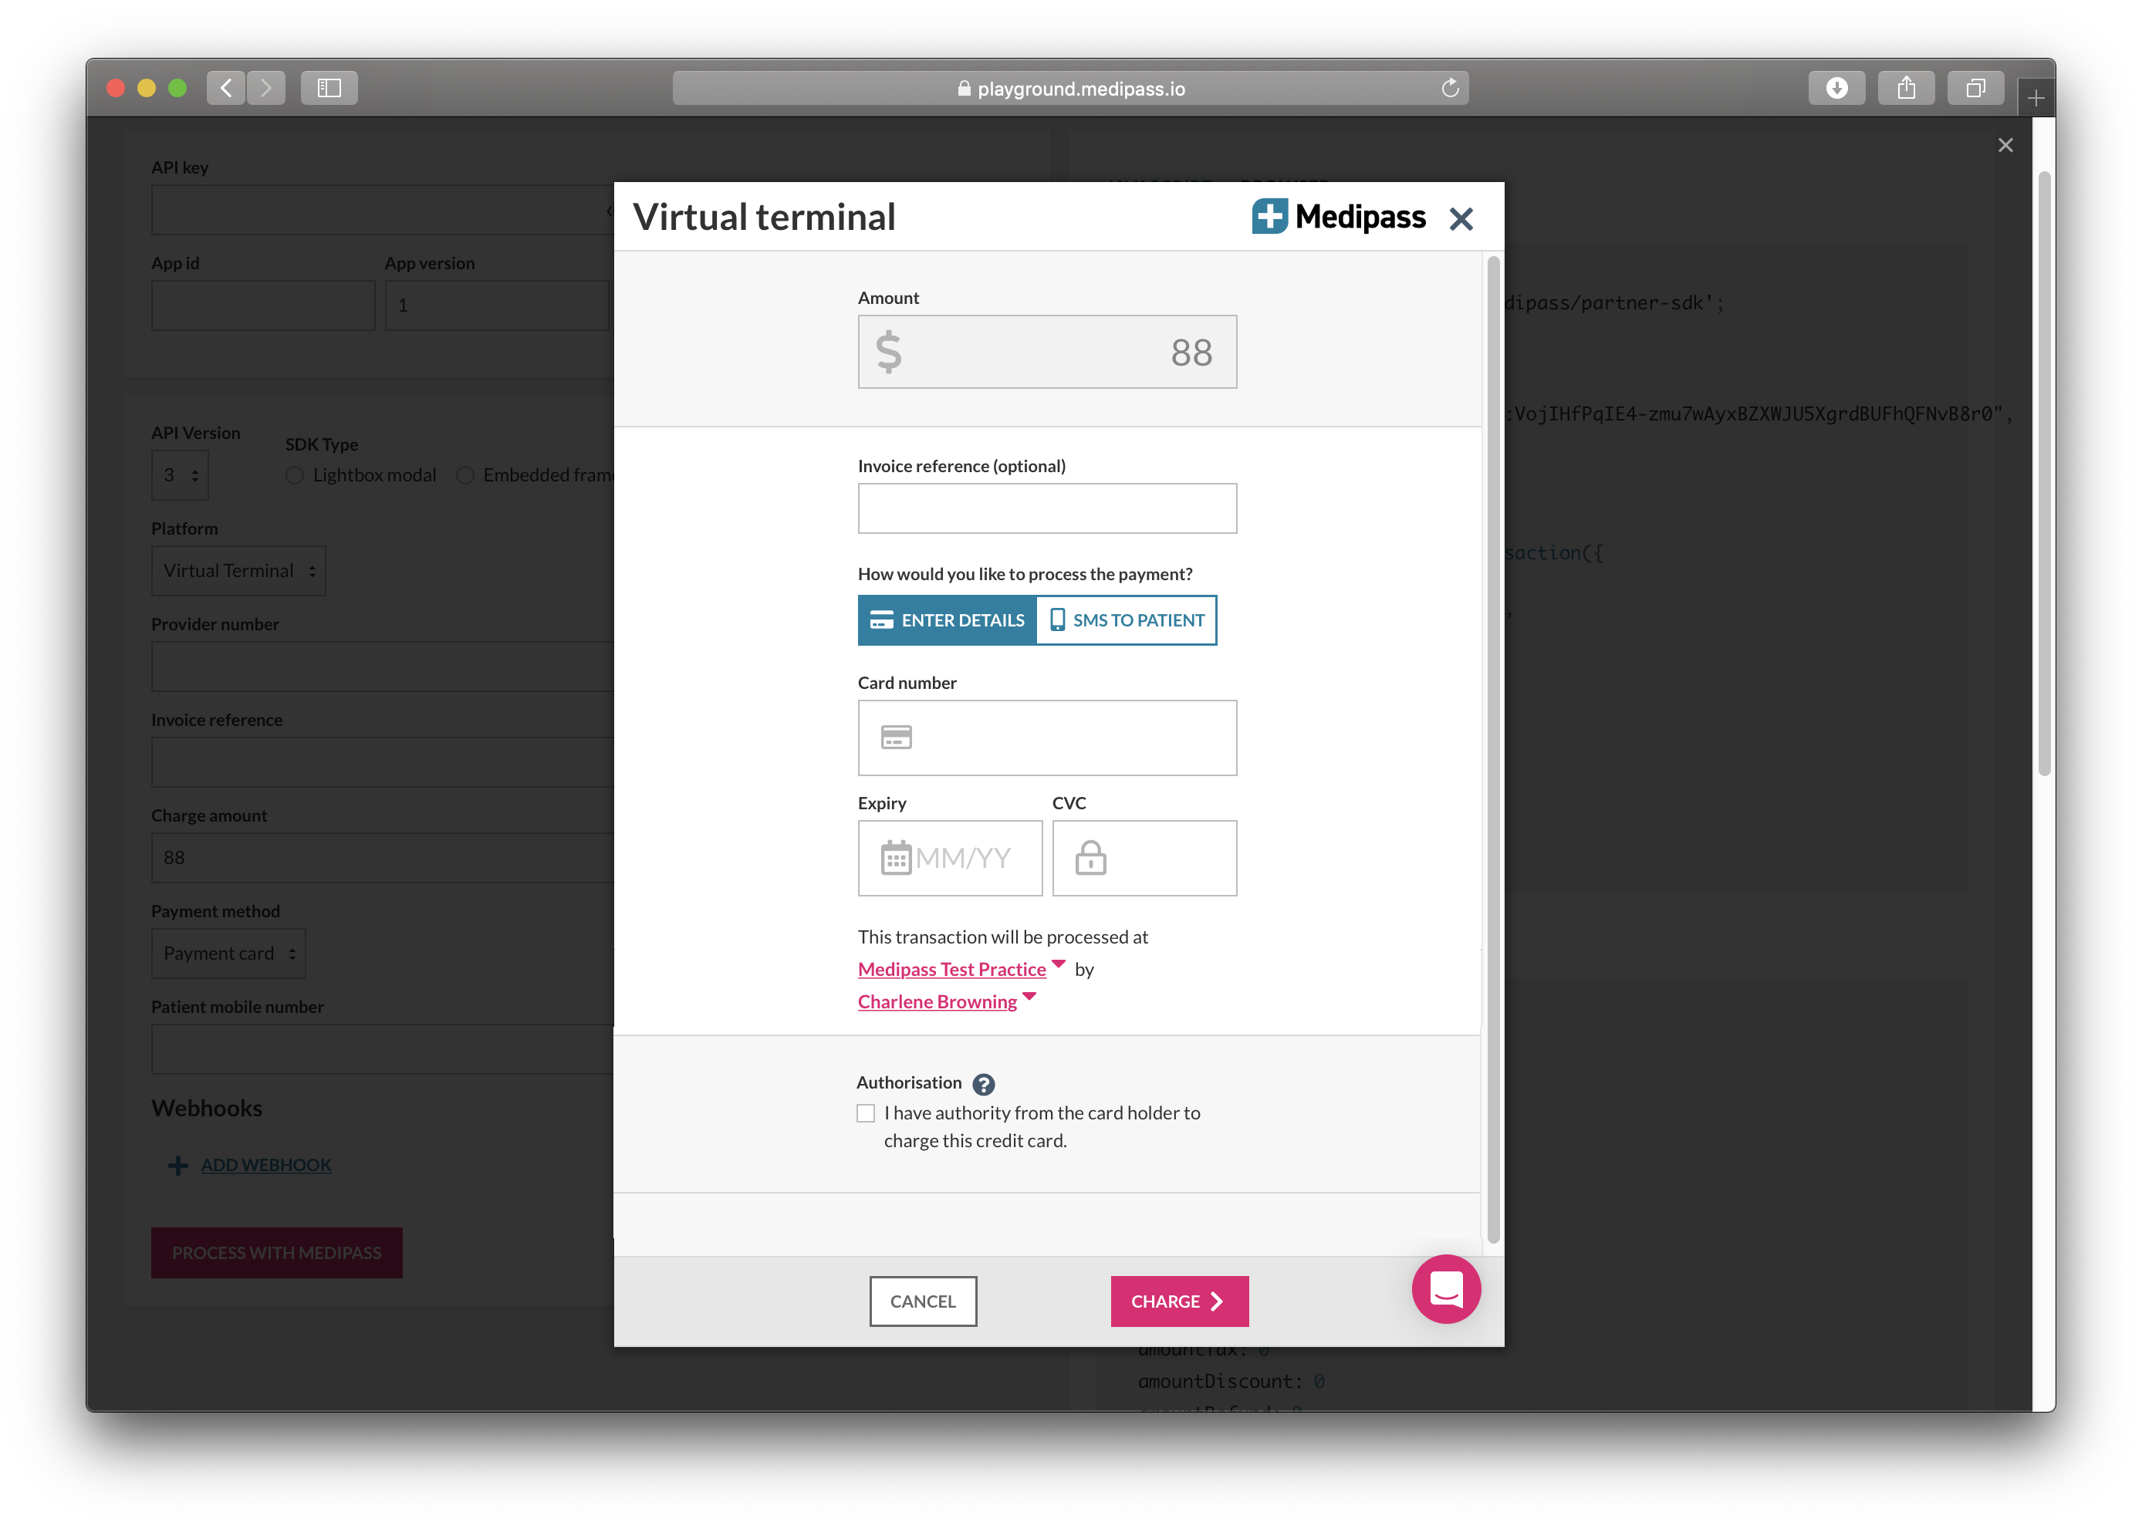The image size is (2142, 1526).
Task: Click the API key field in background form
Action: coord(383,210)
